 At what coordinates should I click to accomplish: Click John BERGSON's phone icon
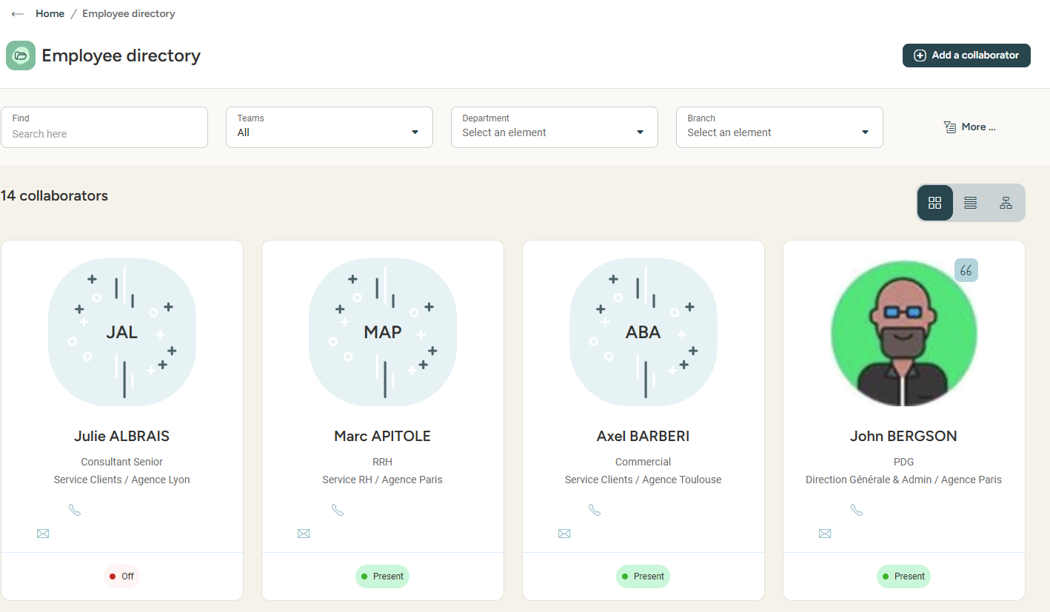(x=857, y=510)
